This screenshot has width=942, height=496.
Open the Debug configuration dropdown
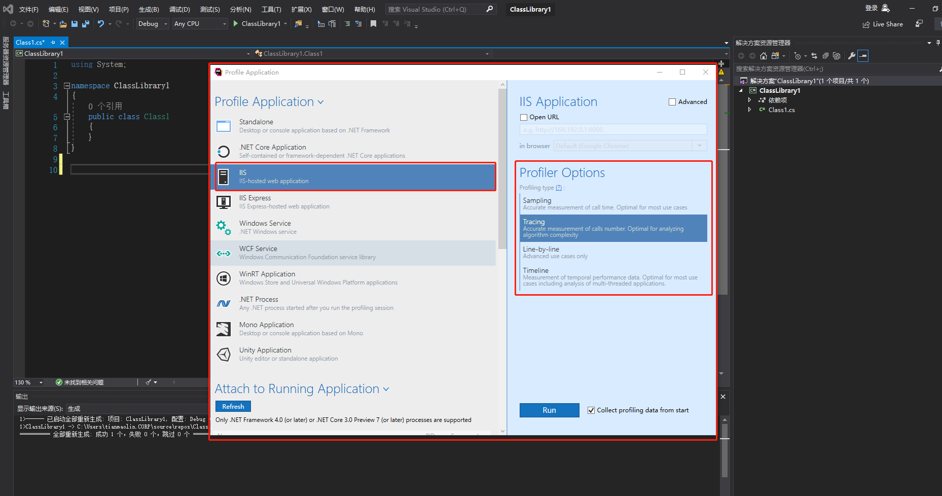point(153,24)
